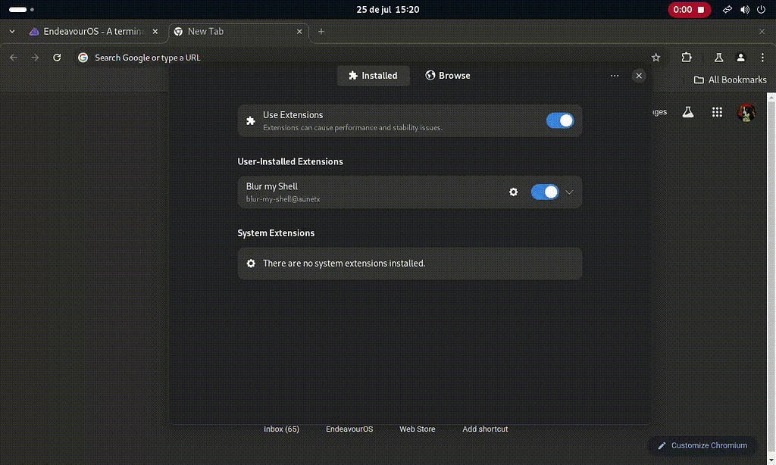Open the Google apps grid
The image size is (776, 465).
coord(717,111)
